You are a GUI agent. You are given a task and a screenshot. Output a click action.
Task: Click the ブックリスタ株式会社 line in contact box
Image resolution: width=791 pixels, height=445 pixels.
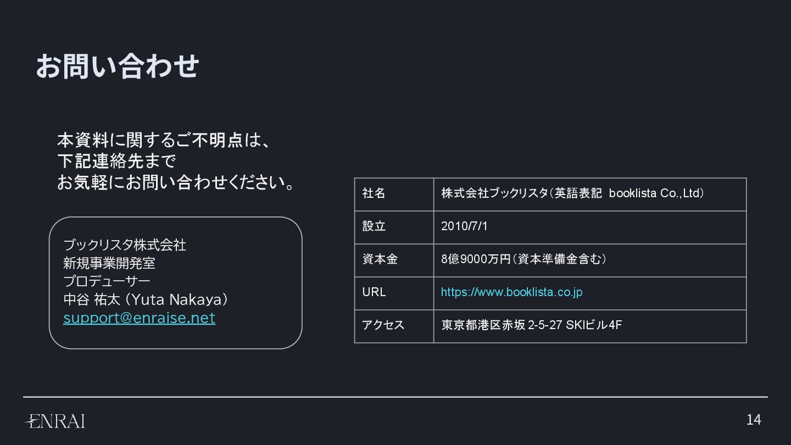[125, 245]
